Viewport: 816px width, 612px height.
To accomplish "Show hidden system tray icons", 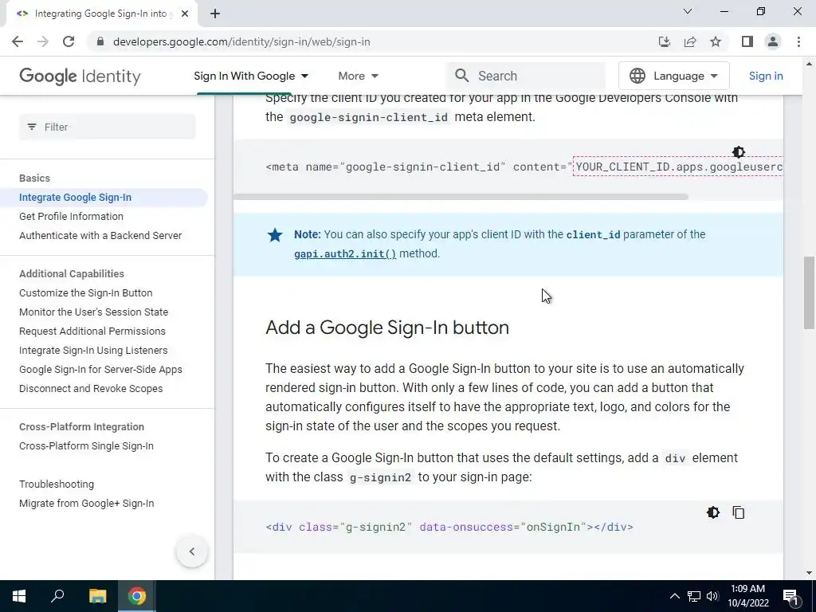I will pos(674,596).
